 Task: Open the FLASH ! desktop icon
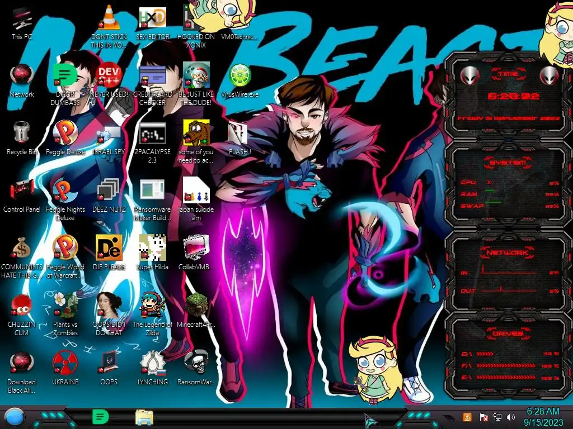click(237, 134)
